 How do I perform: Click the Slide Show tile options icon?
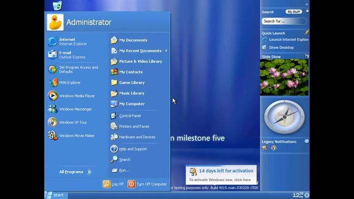click(x=307, y=56)
